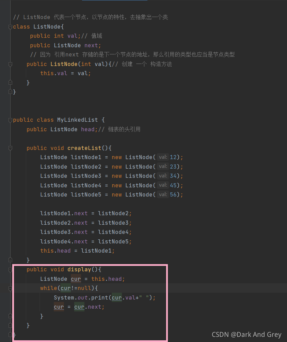Click 'cur.next' in the last assignment
Image resolution: width=287 pixels, height=342 pixels.
point(88,307)
